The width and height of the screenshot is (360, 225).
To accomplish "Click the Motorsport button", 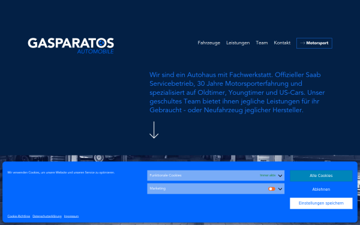I will (x=314, y=43).
